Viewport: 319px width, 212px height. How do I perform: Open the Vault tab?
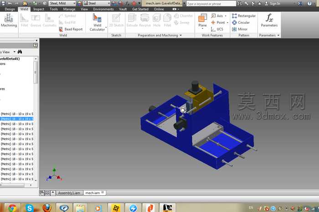coord(123,9)
